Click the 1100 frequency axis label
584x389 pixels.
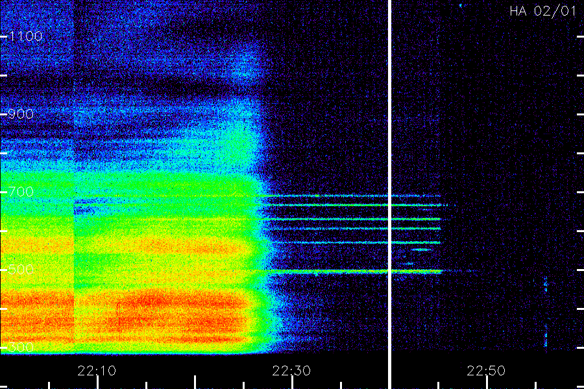click(25, 36)
